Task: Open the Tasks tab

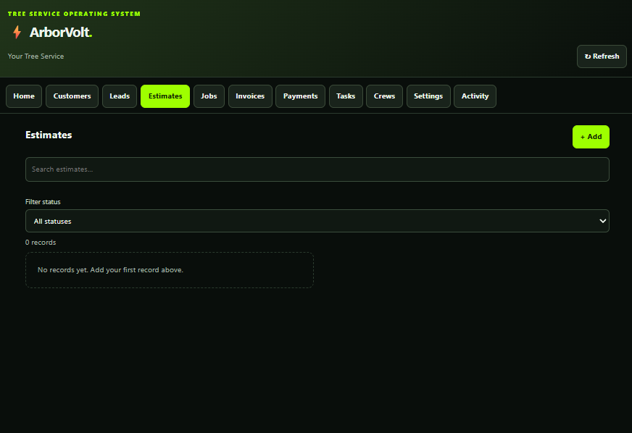Action: 346,96
